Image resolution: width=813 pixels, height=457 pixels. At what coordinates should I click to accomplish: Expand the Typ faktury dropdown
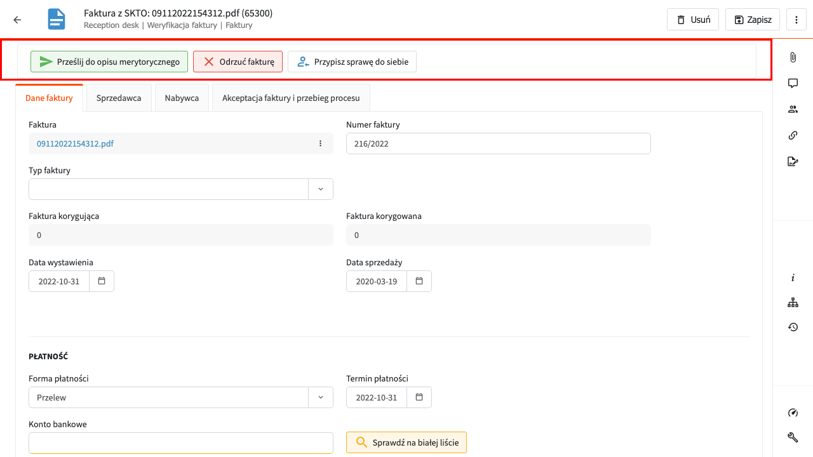pos(320,189)
